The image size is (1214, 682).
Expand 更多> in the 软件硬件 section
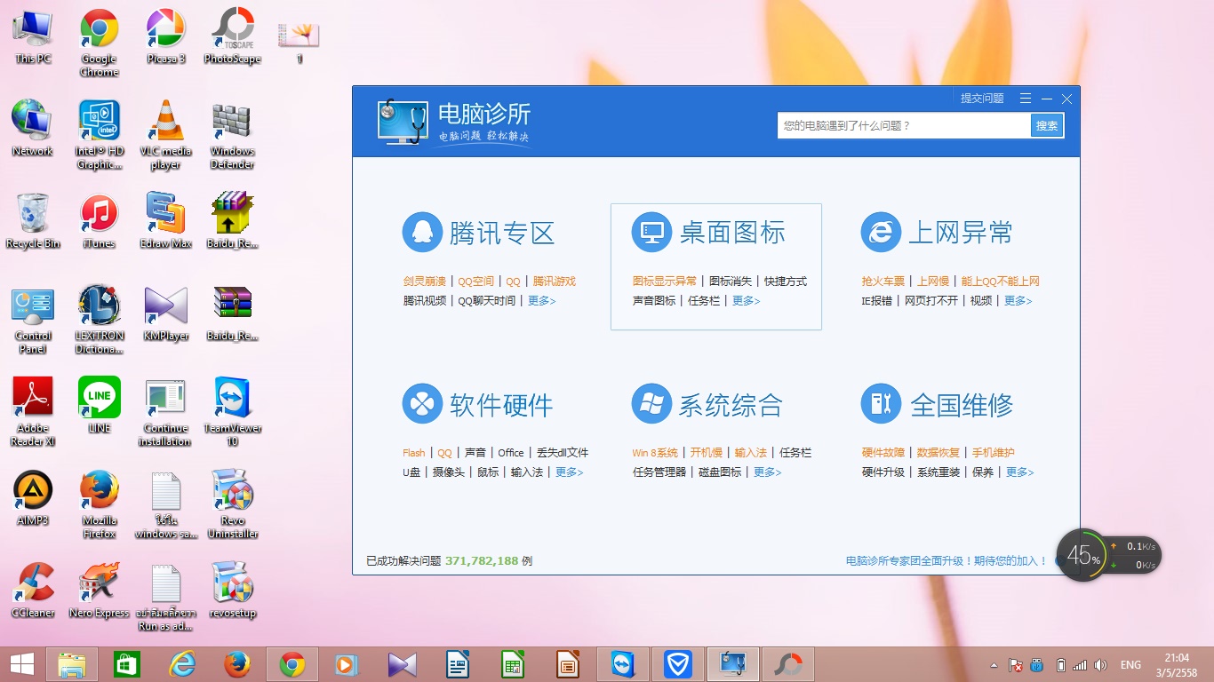[570, 472]
